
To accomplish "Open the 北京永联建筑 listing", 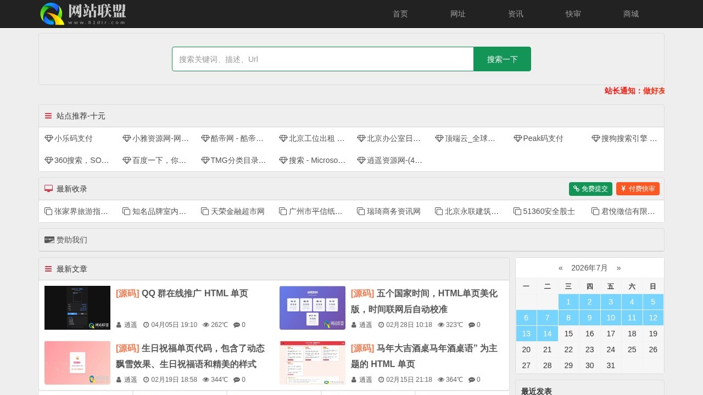I will (467, 211).
